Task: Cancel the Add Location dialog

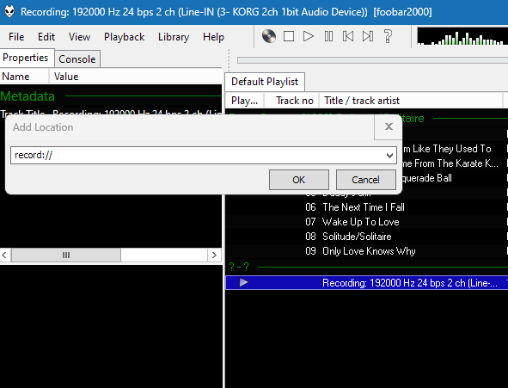Action: tap(365, 180)
